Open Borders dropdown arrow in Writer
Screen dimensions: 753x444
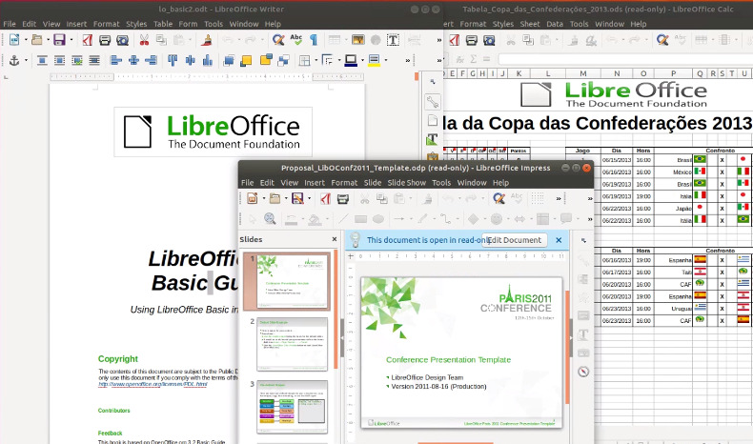(316, 60)
